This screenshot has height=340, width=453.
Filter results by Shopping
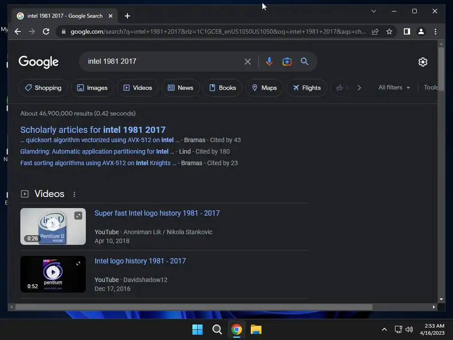43,88
